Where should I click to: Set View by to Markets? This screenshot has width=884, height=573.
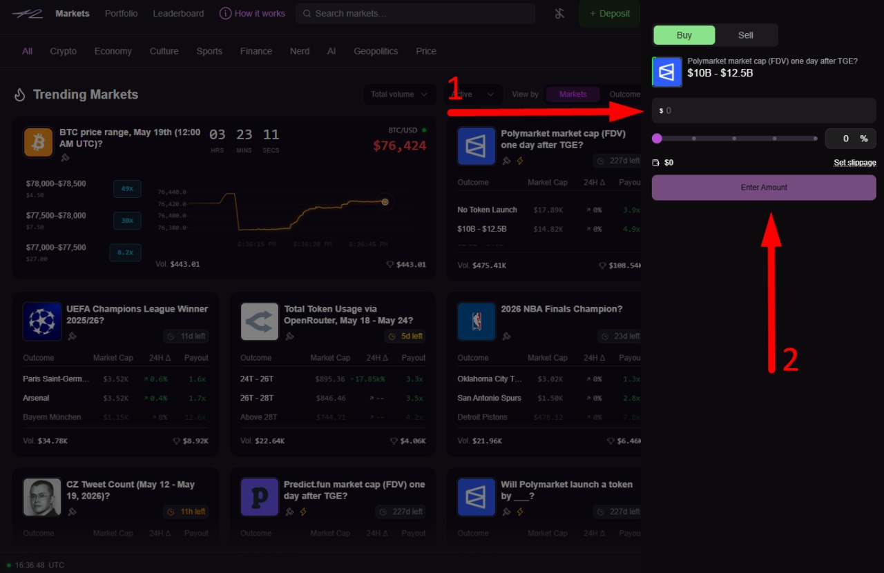pos(573,94)
